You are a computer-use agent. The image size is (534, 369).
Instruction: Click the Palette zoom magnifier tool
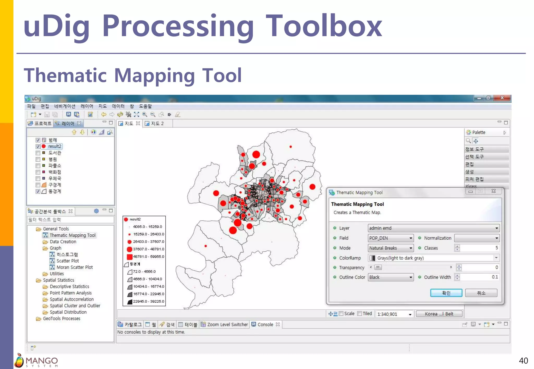click(x=468, y=141)
